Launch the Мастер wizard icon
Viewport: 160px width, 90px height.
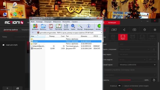80,27
